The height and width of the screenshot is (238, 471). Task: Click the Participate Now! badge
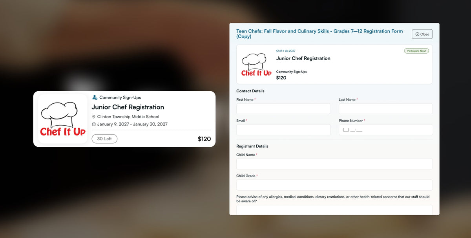pos(416,51)
